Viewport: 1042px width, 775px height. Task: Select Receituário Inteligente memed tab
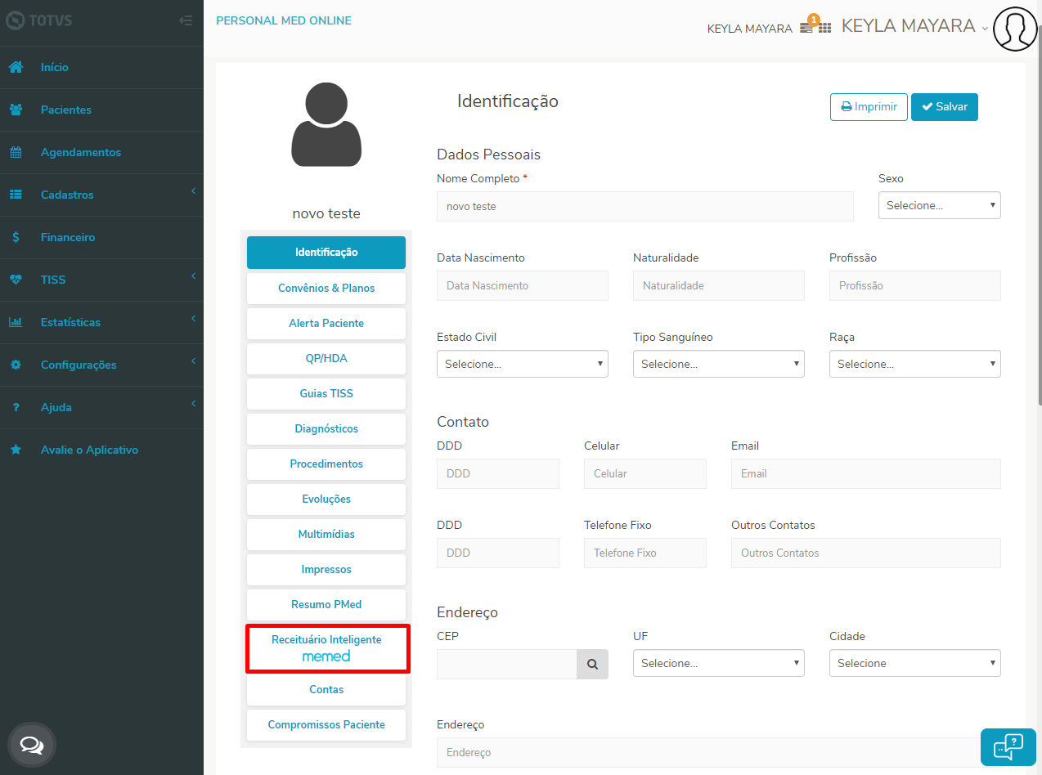(x=326, y=647)
